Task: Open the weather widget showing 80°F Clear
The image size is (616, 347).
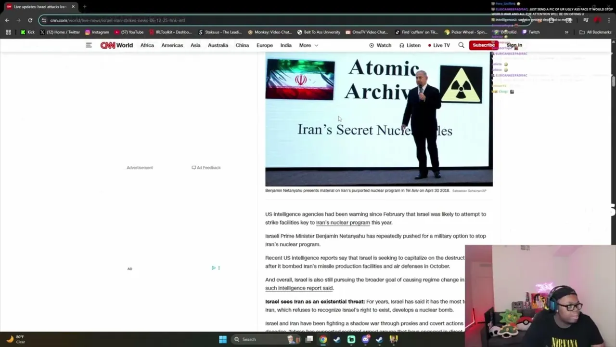Action: 15,339
